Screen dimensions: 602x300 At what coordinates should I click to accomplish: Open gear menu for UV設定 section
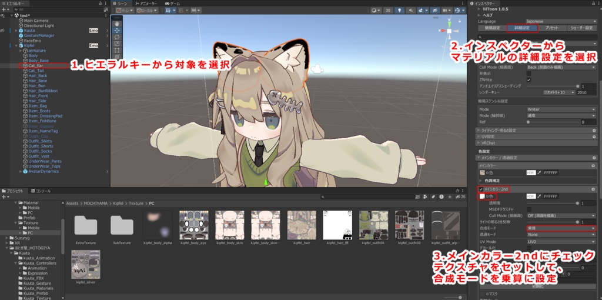click(x=594, y=136)
